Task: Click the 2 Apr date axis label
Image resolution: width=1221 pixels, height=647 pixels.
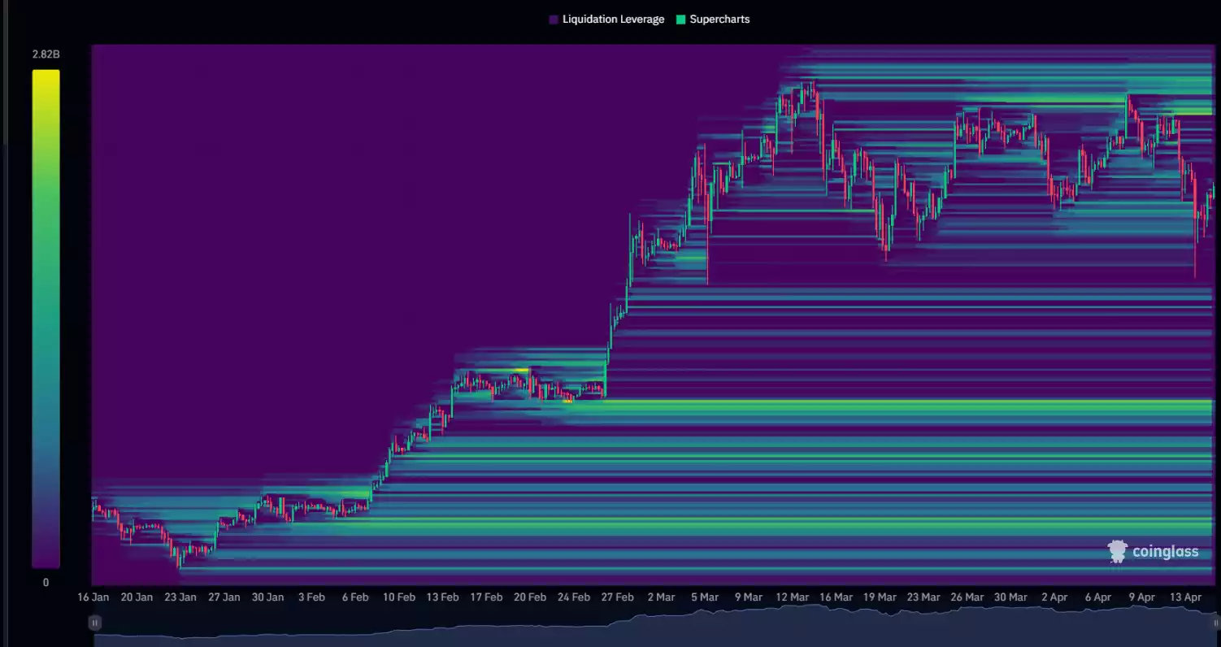Action: (x=1054, y=597)
